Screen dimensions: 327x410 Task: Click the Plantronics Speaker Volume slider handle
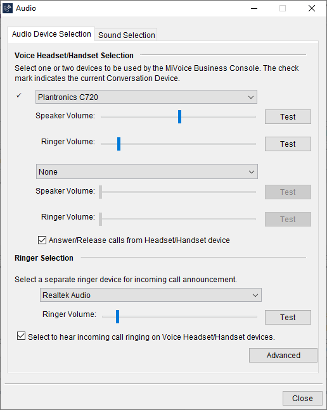(179, 116)
